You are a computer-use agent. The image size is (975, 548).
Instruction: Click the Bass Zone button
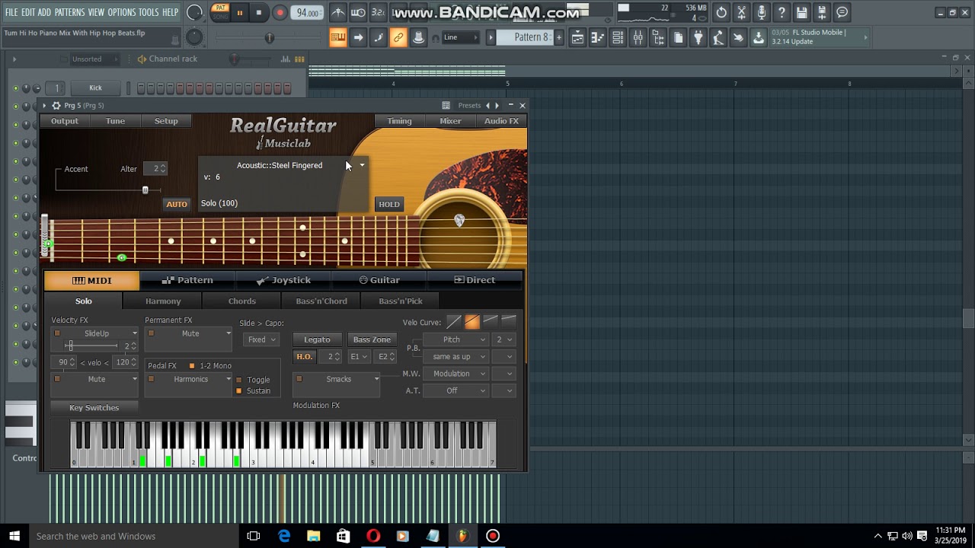point(372,339)
